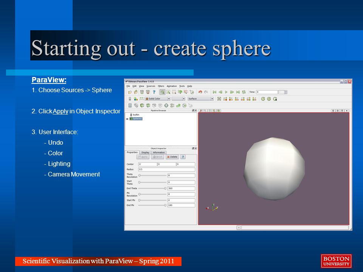363x272 pixels.
Task: Click the Warp by Vector filter icon
Action: 178,105
